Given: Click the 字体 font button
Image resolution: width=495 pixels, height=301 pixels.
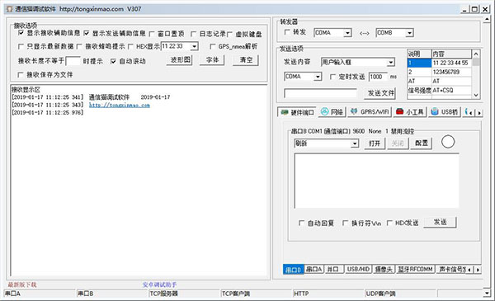Looking at the screenshot, I should (x=212, y=59).
